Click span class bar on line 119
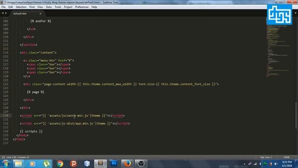The height and width of the screenshot is (168, 298). (48, 72)
